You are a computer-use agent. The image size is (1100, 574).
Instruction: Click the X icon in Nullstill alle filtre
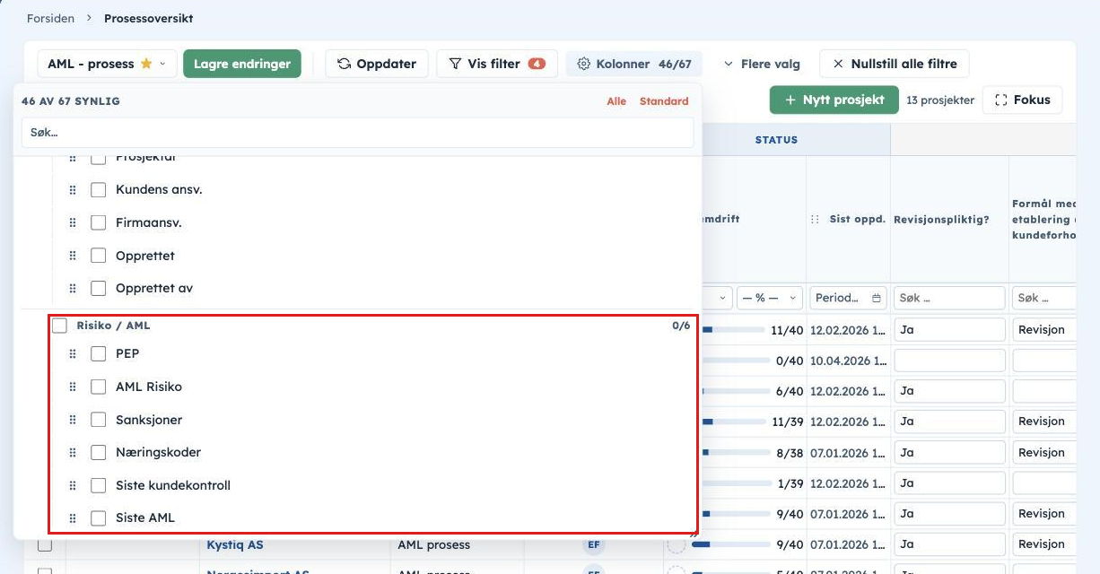click(x=838, y=64)
